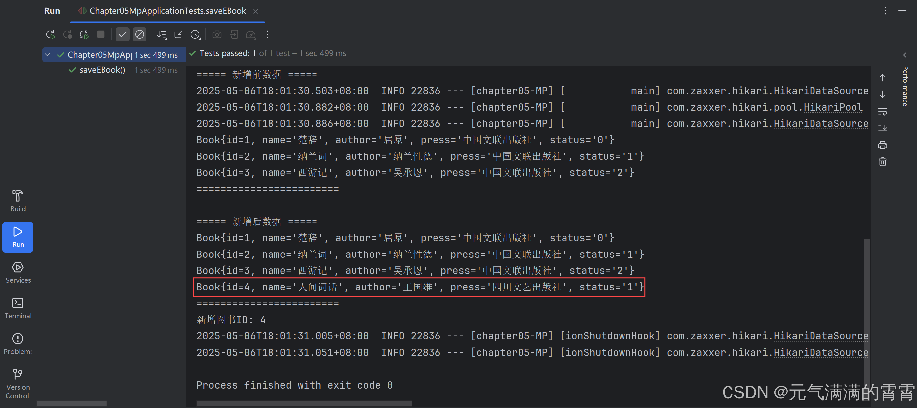Toggle Show Ignored tests button
917x408 pixels.
coord(139,34)
